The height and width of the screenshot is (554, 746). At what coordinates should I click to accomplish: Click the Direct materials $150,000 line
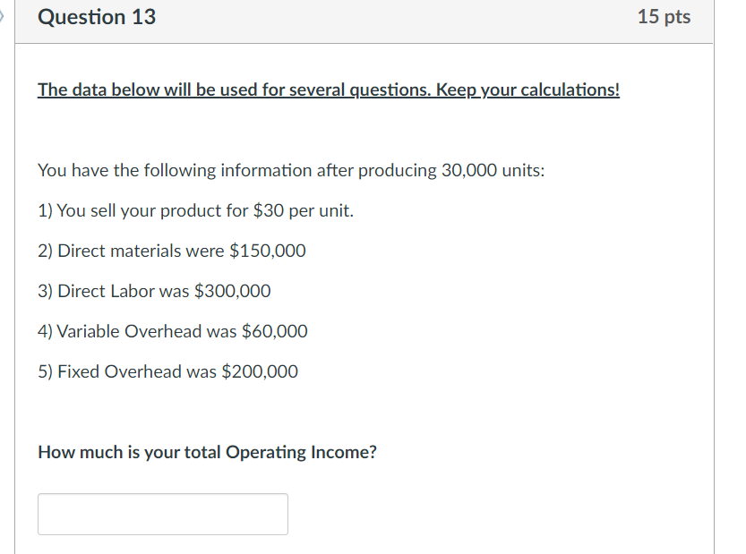[171, 251]
